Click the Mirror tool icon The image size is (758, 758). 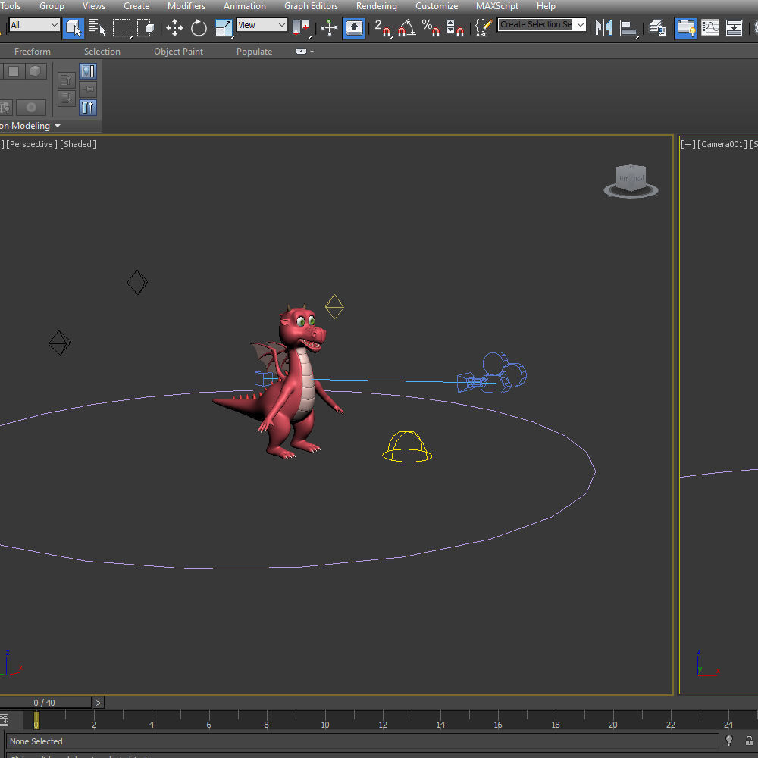(x=604, y=27)
